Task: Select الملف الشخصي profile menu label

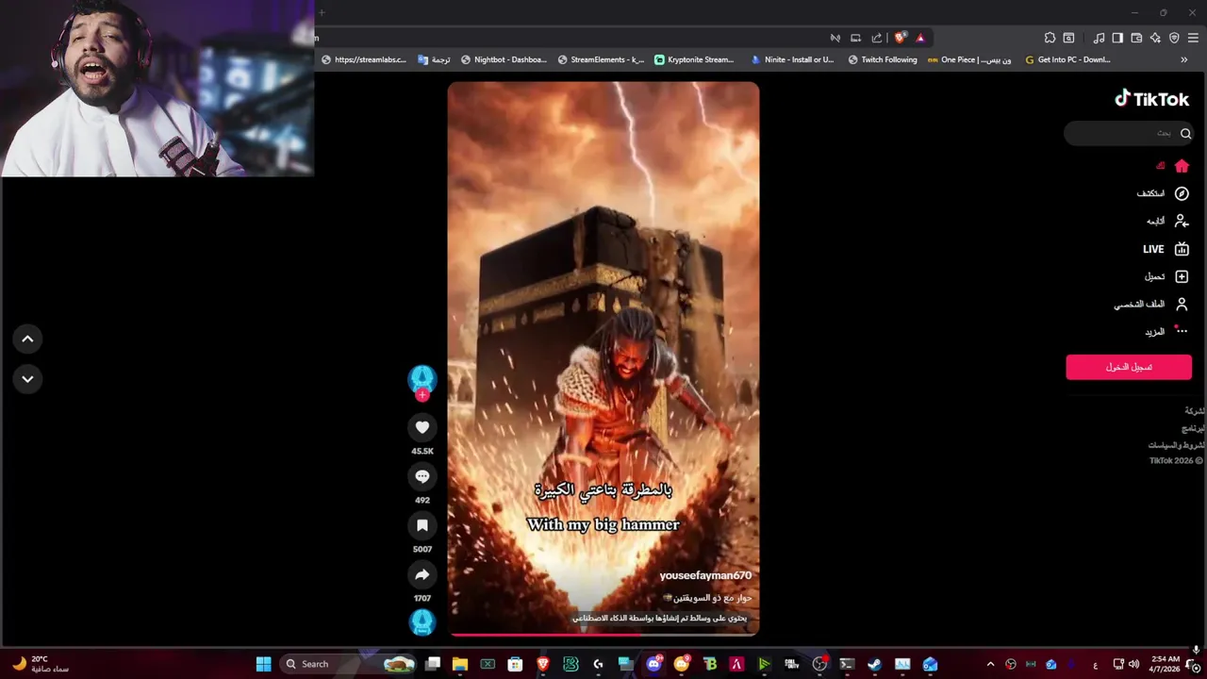Action: [1139, 304]
